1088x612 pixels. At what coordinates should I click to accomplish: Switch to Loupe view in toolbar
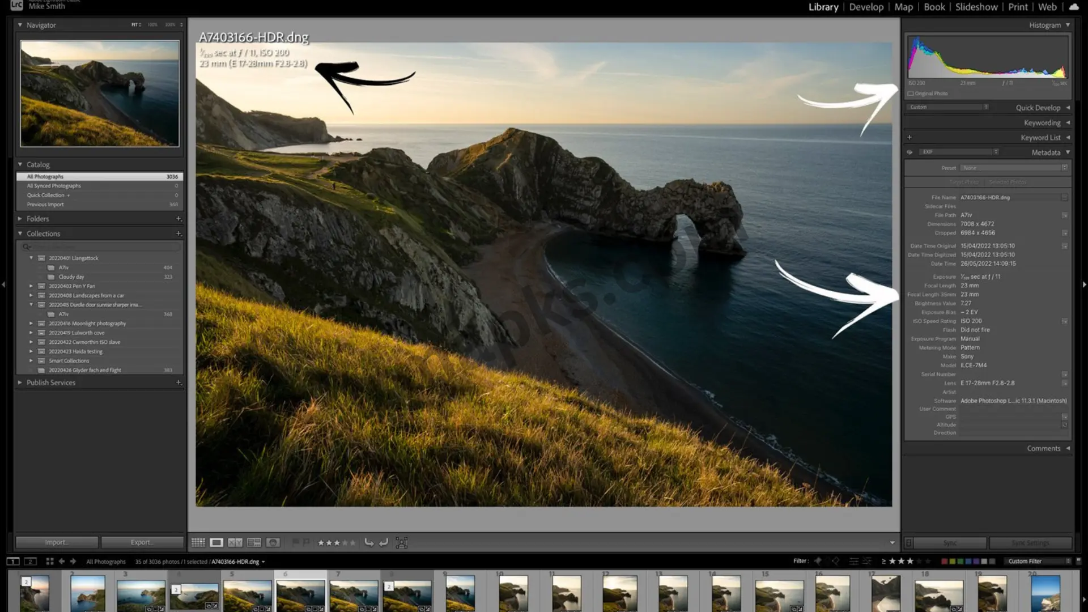[x=216, y=543]
